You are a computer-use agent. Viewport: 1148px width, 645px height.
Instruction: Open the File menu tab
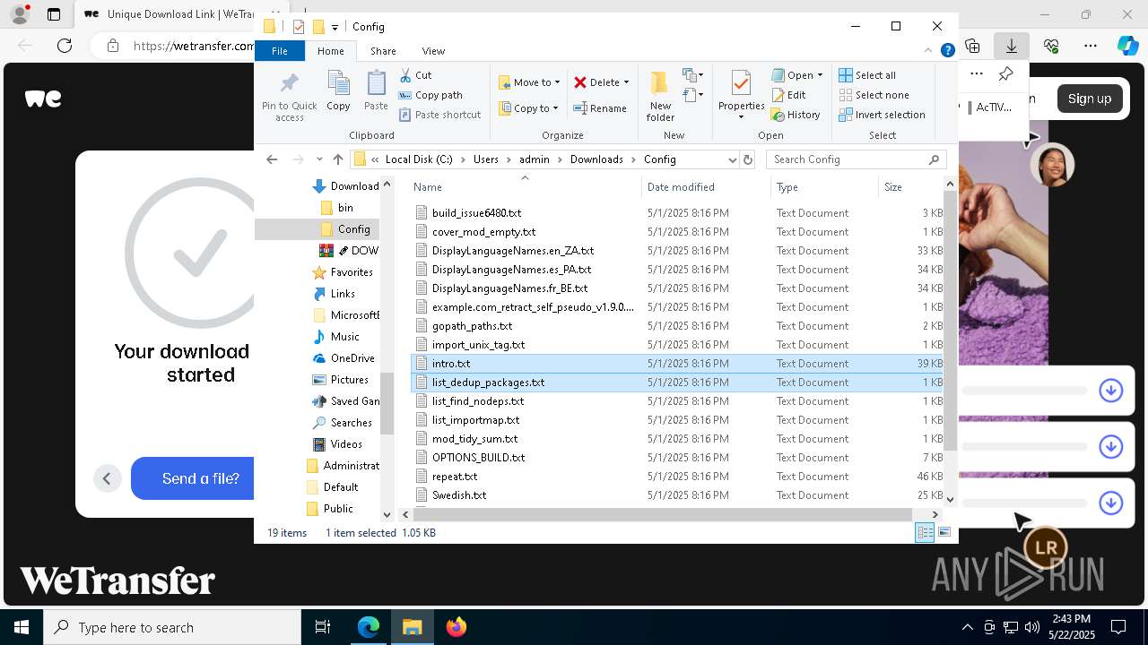tap(280, 51)
